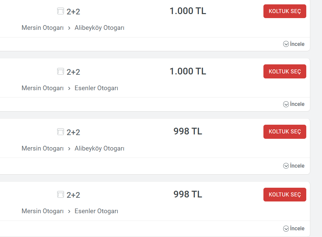The height and width of the screenshot is (237, 322).
Task: Click the 1.000 TL price of Alibeyköy trip
Action: pyautogui.click(x=188, y=11)
